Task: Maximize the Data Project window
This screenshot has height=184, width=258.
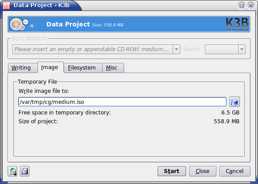Action: click(x=242, y=6)
